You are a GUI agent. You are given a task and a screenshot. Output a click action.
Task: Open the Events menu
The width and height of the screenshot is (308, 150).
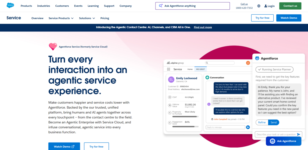78,6
